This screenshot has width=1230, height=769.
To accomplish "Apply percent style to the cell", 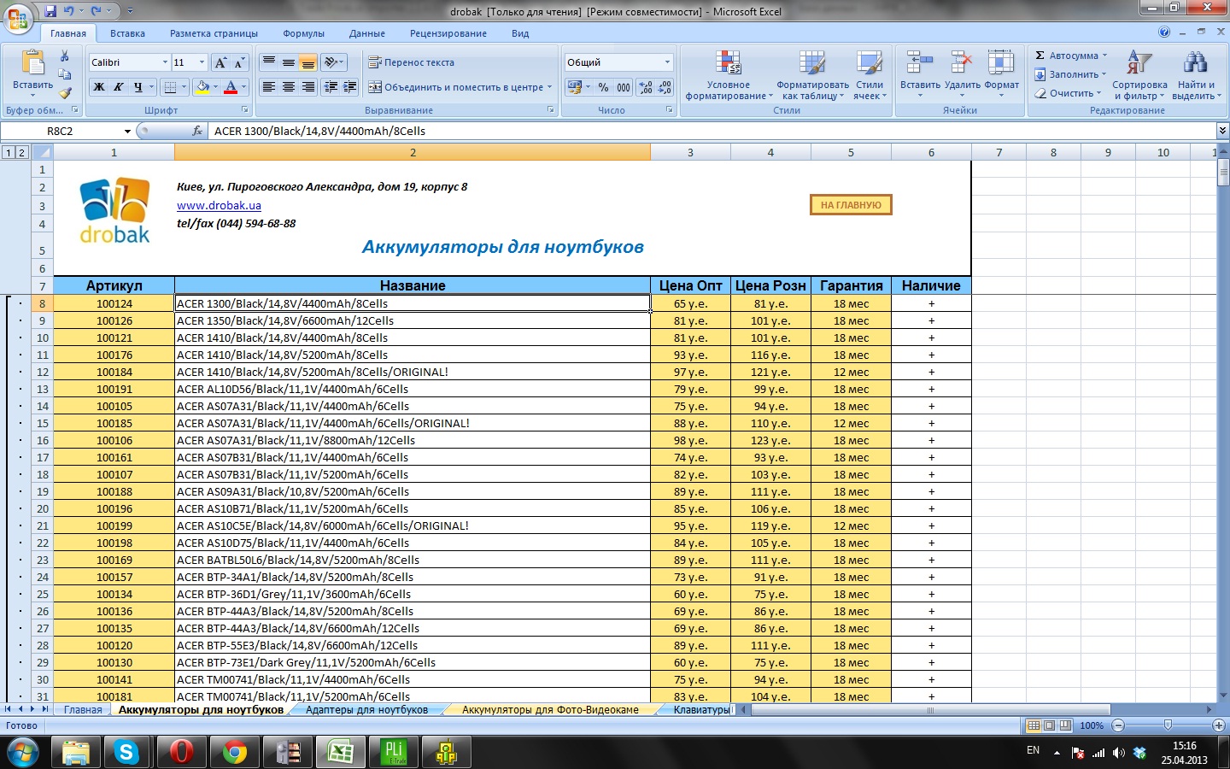I will click(604, 87).
